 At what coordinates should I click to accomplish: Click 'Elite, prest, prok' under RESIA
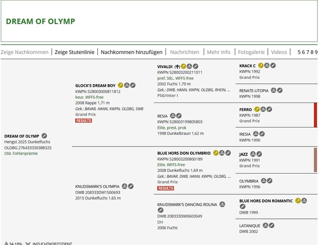172,127
